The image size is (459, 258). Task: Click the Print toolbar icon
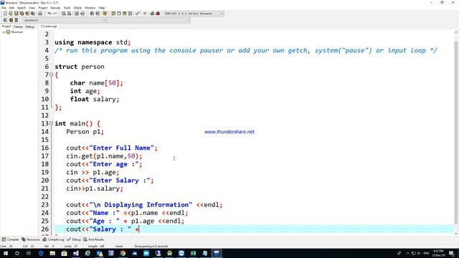click(x=40, y=14)
